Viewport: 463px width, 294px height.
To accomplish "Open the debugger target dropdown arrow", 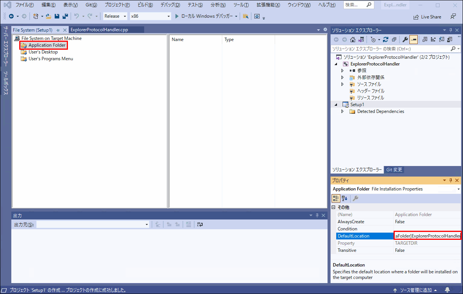I will pos(236,16).
